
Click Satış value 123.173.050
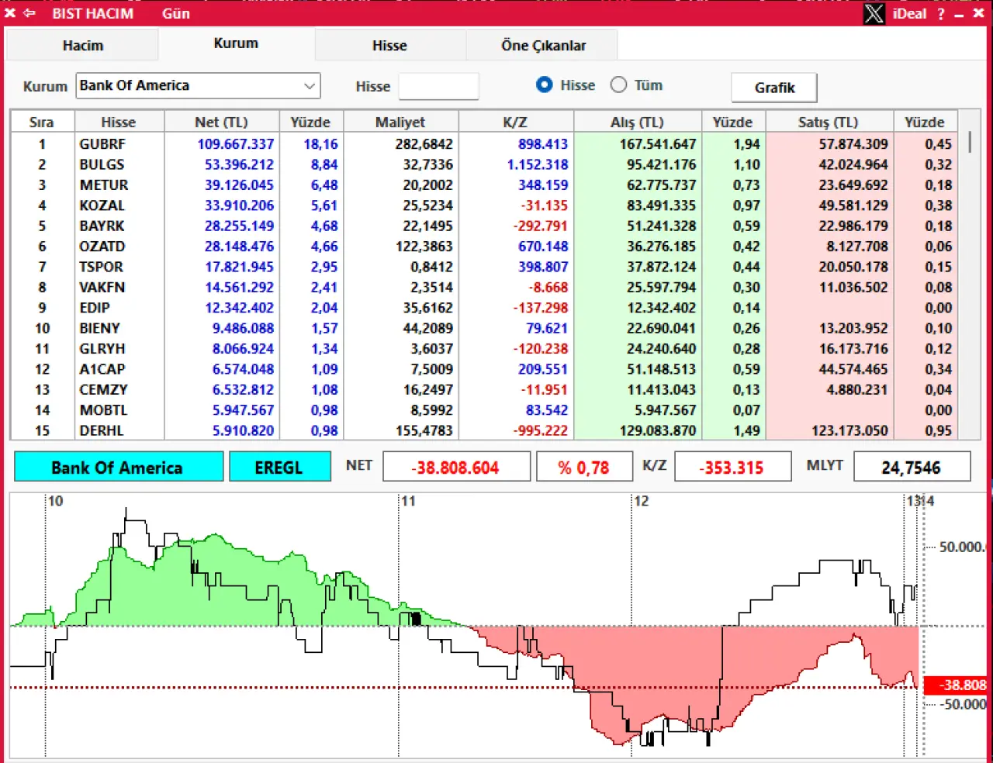tap(849, 430)
